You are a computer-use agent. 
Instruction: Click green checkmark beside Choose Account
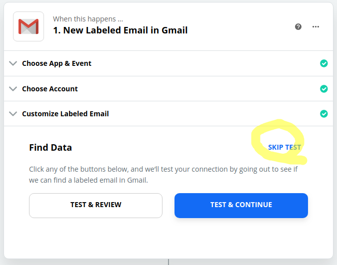(x=323, y=89)
